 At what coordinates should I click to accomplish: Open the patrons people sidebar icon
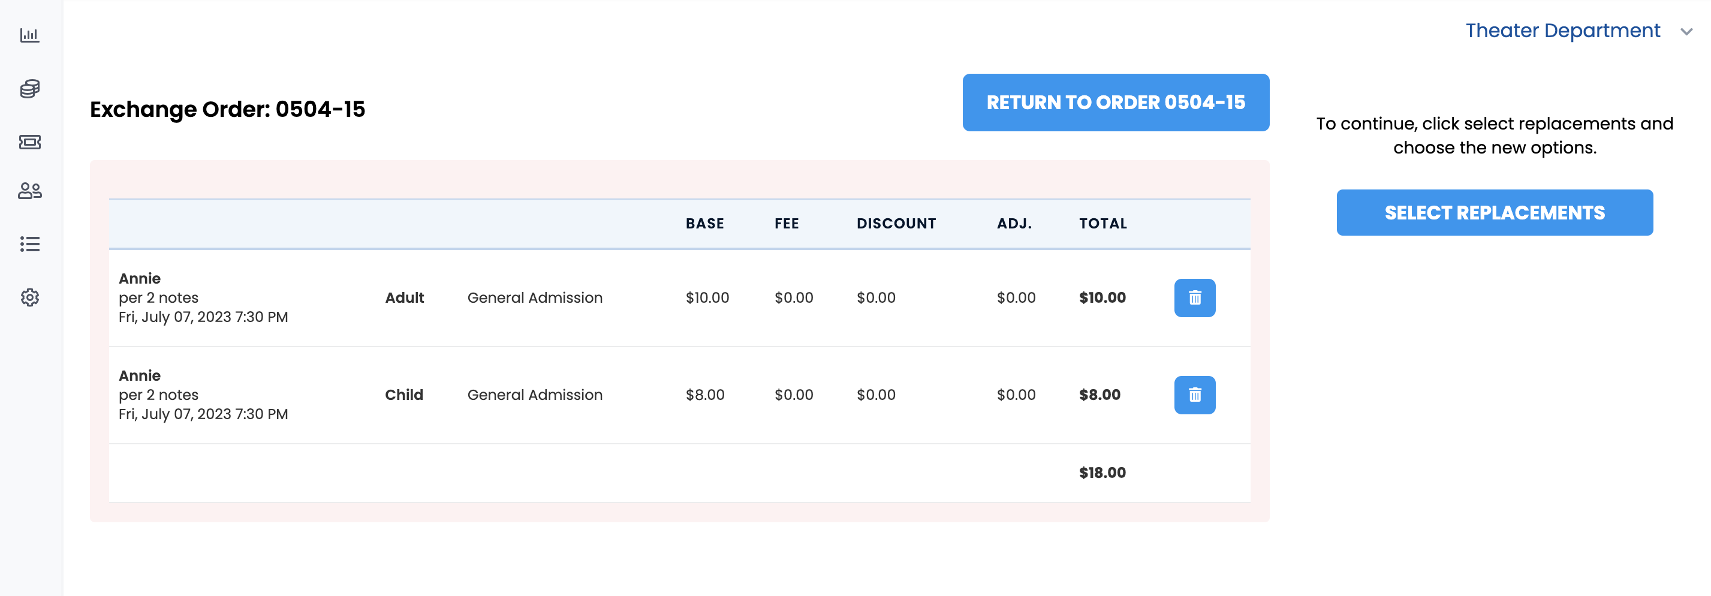tap(30, 191)
